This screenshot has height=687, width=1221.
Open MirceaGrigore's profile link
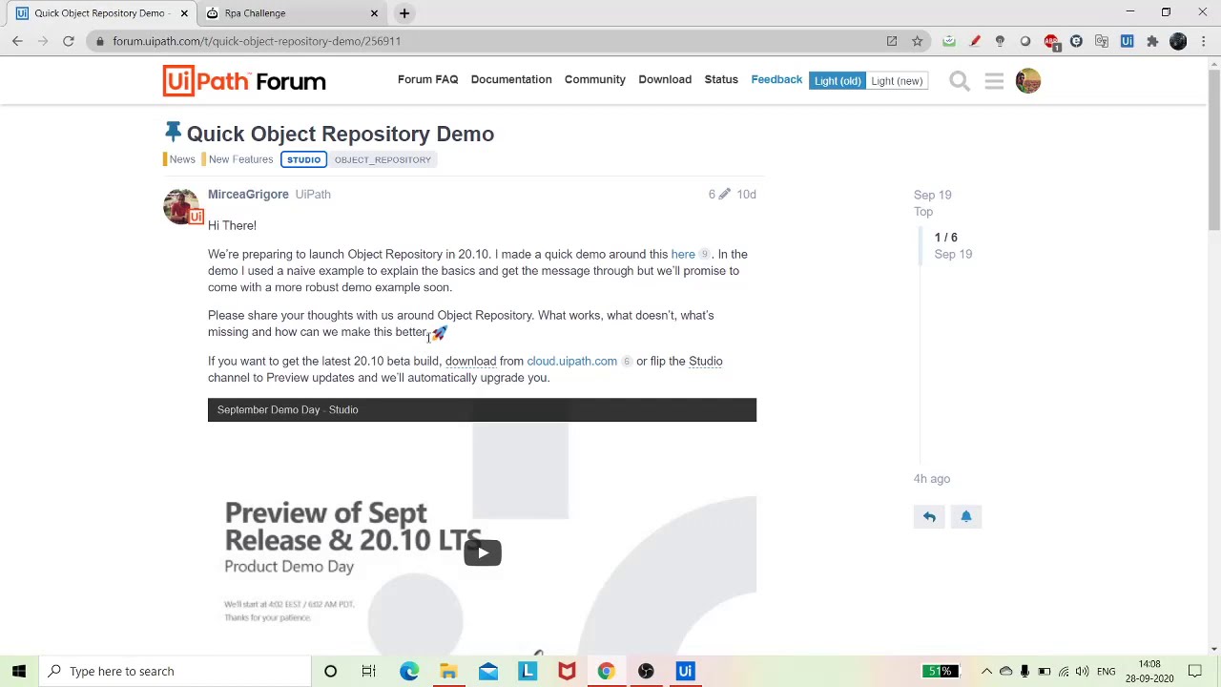point(248,195)
